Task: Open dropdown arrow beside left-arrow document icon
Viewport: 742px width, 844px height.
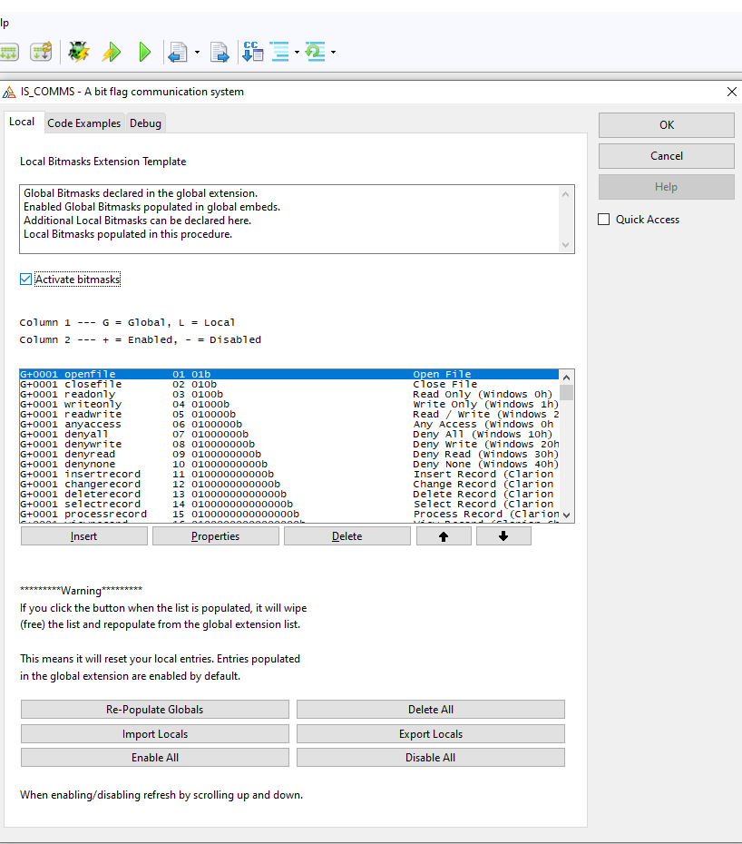Action: tap(197, 53)
